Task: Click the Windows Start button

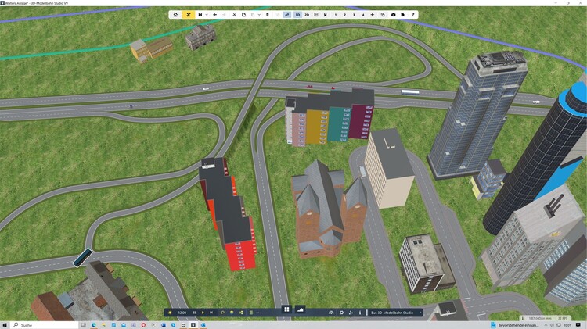Action: (5, 325)
